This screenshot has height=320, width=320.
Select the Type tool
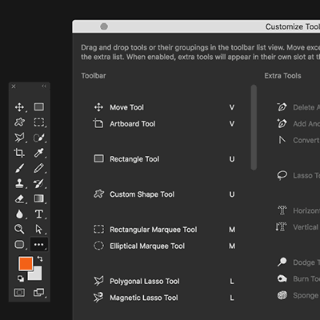pos(39,214)
